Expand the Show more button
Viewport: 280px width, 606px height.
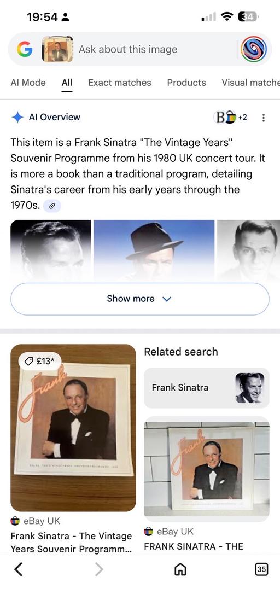click(x=140, y=299)
